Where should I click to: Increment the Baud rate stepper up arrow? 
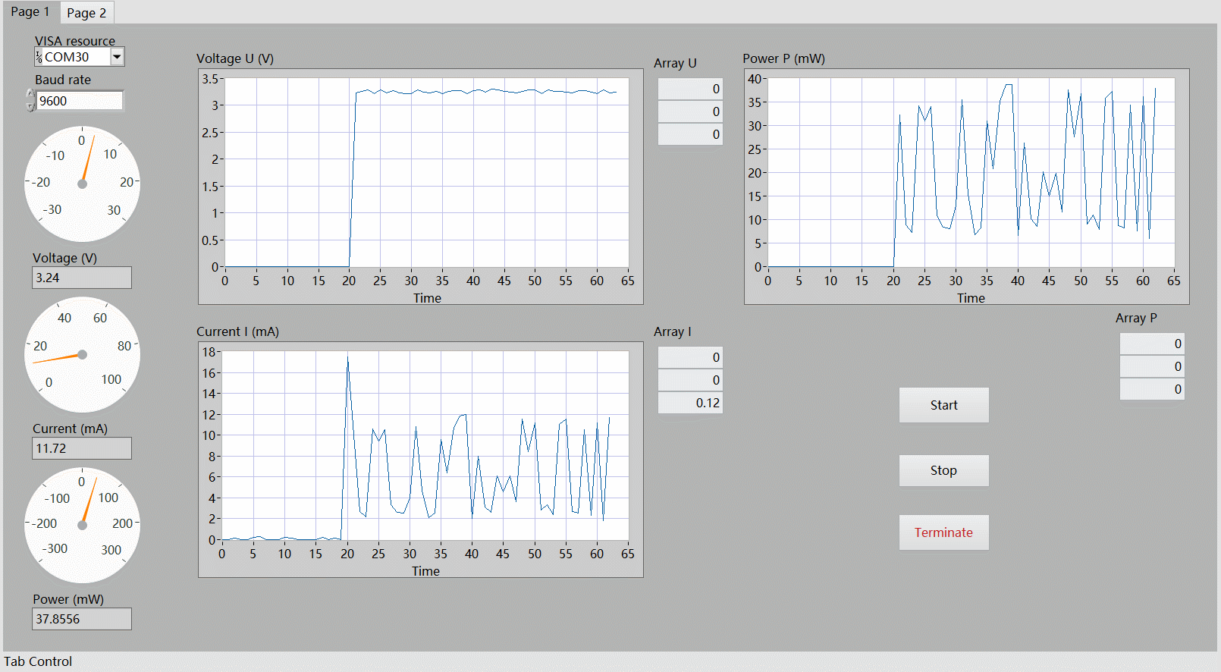coord(31,94)
